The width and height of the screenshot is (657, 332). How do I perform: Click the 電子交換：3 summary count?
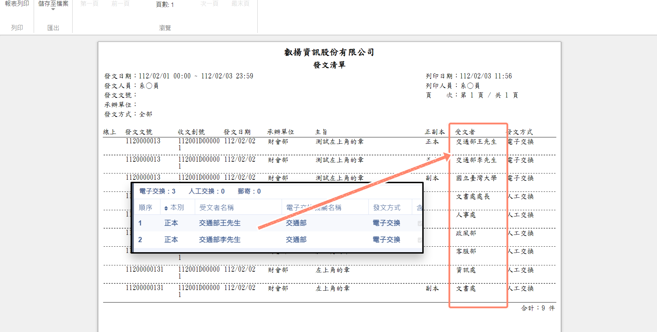[157, 191]
